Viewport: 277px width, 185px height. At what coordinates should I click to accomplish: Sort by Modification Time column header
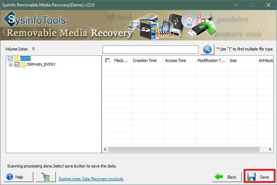click(x=212, y=60)
